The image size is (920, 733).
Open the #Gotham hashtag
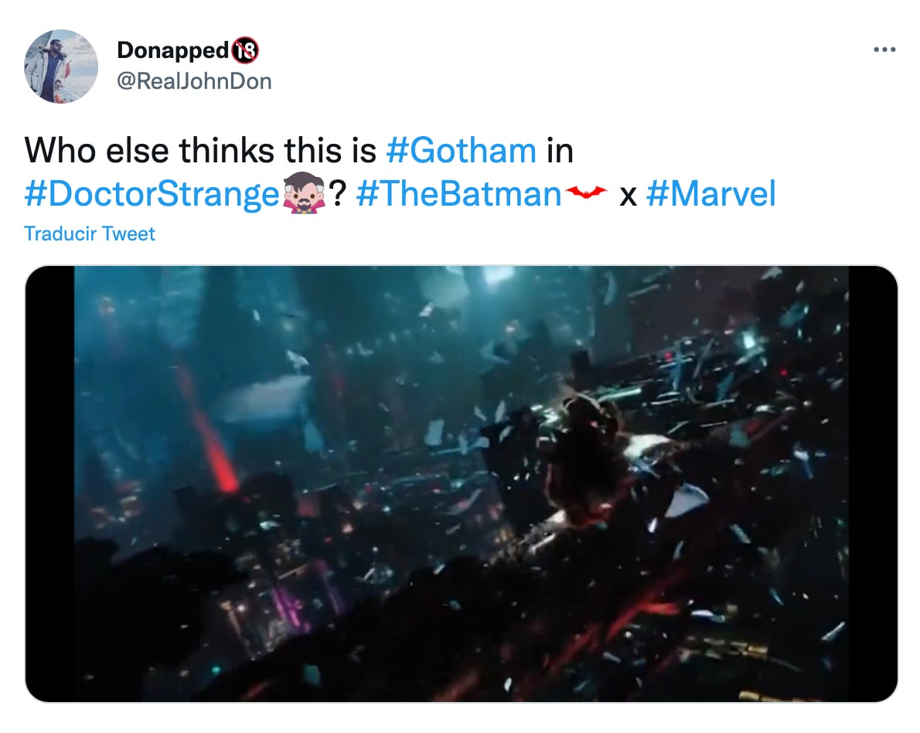pos(461,151)
